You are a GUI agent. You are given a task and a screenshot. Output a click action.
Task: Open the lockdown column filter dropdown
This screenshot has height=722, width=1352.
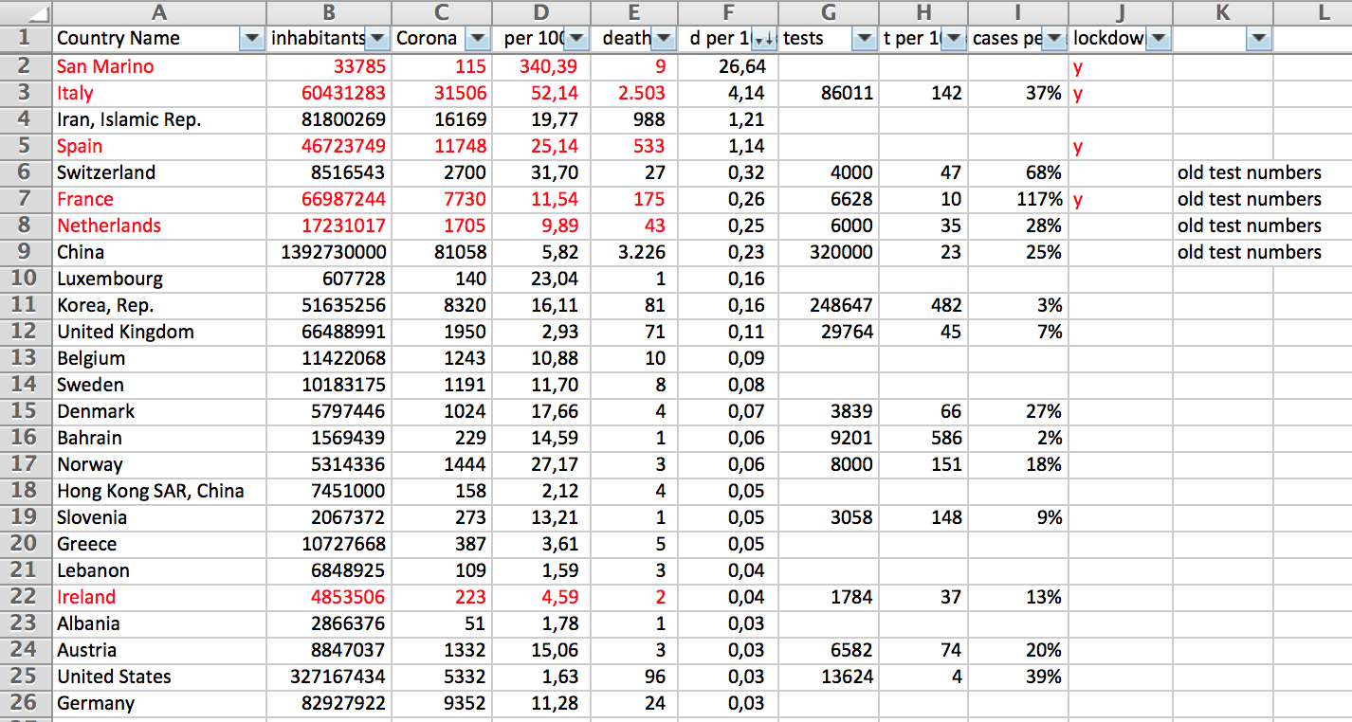coord(1159,39)
